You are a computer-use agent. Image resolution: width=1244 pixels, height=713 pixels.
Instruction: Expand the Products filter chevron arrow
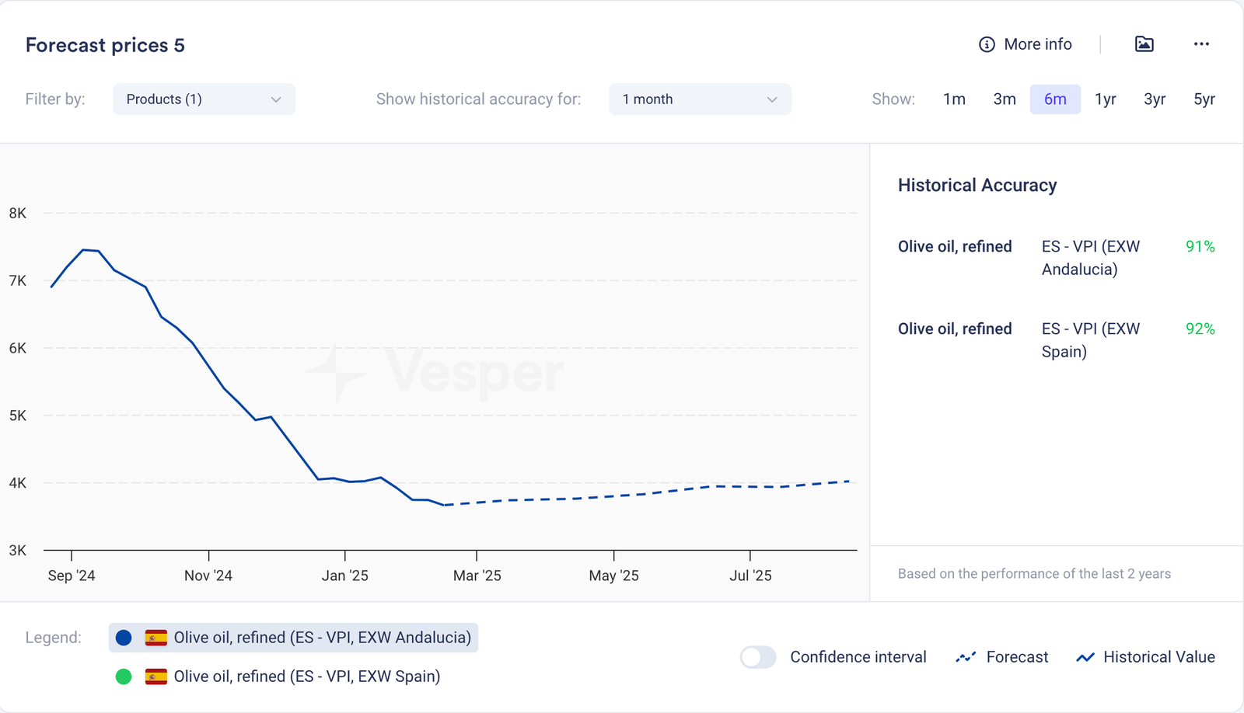(x=276, y=99)
